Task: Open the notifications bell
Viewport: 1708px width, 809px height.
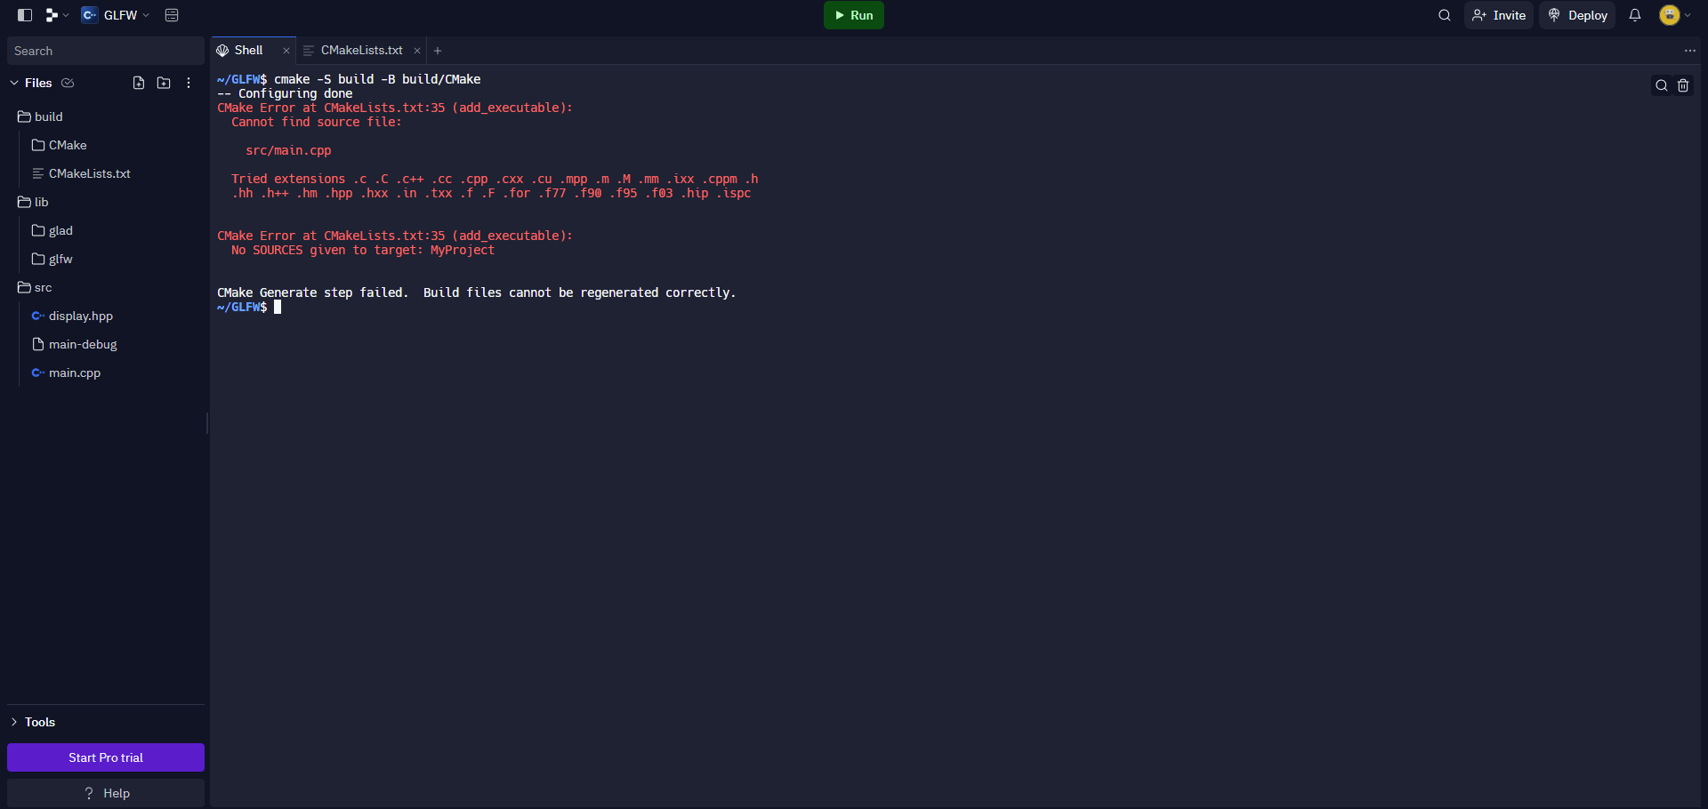Action: coord(1635,15)
